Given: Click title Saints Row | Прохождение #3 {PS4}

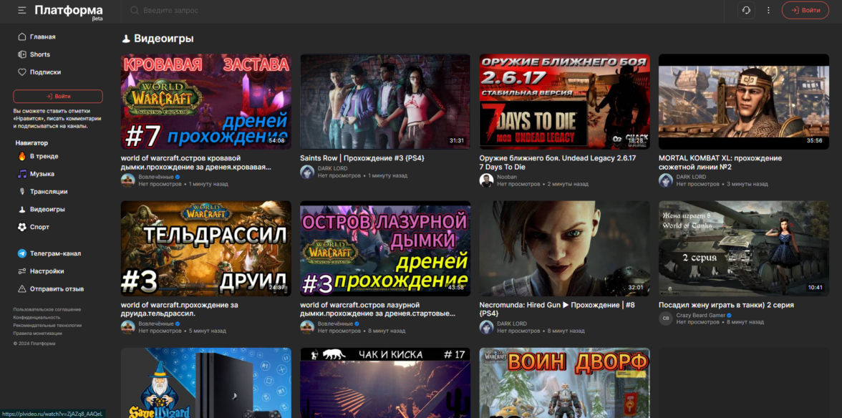Looking at the screenshot, I should pyautogui.click(x=364, y=158).
